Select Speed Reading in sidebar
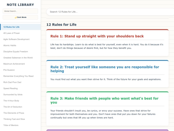The height and width of the screenshot is (131, 174). pyautogui.click(x=20, y=88)
